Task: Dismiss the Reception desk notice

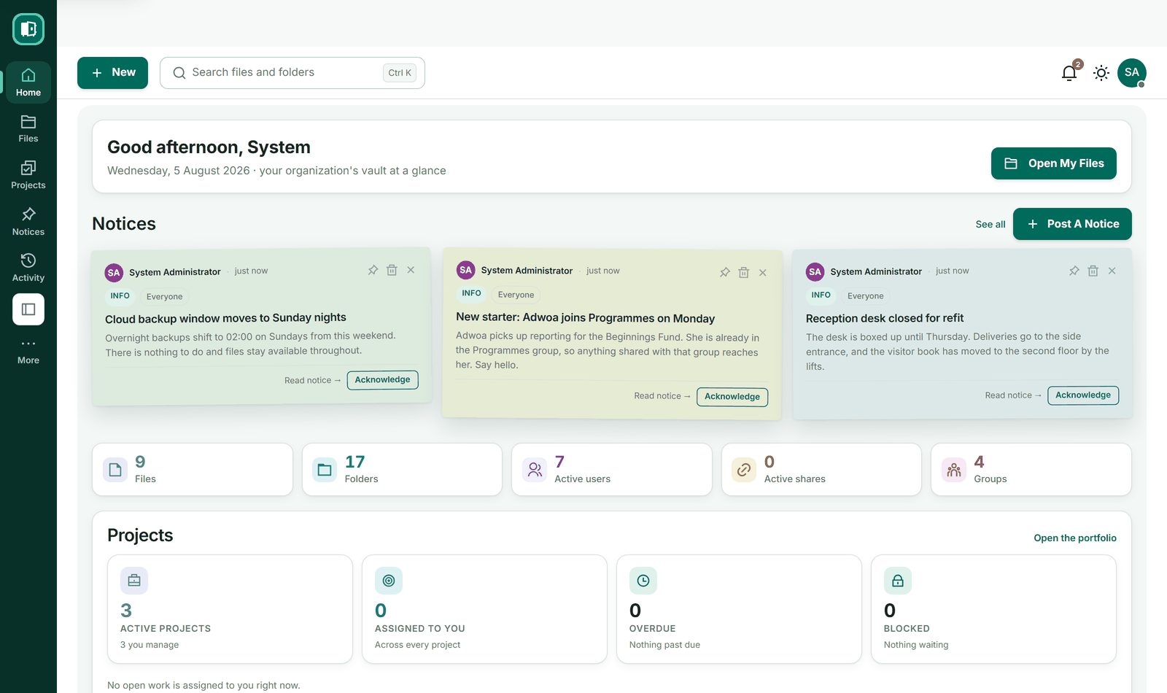Action: tap(1112, 271)
